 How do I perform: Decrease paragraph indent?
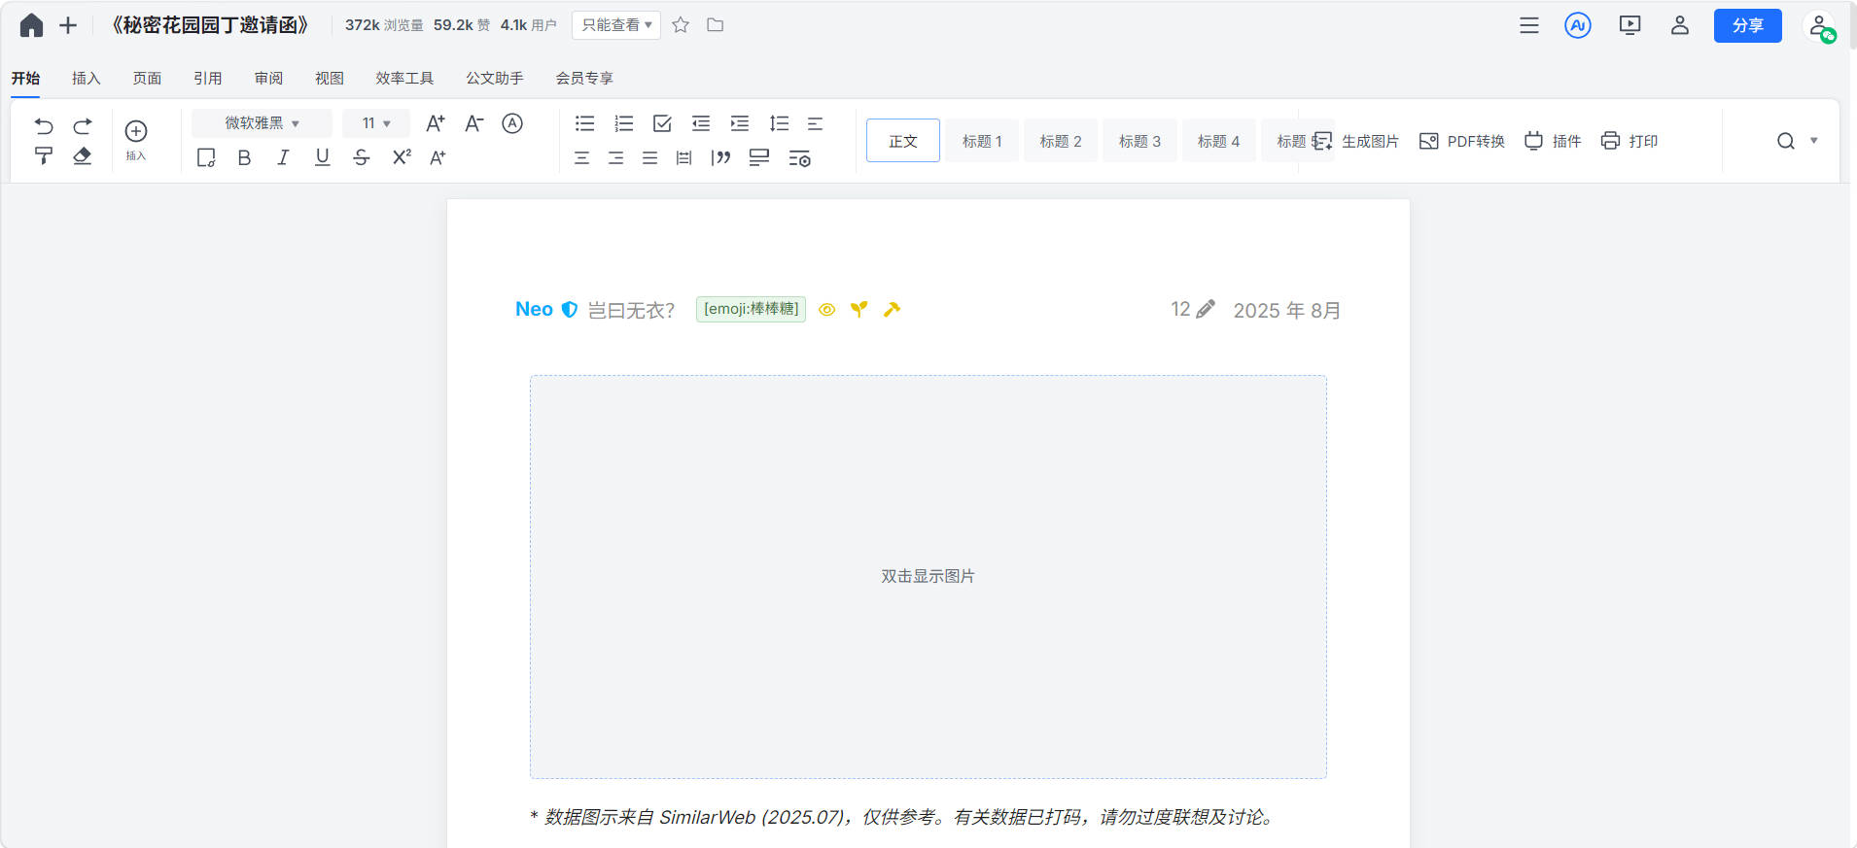[701, 123]
